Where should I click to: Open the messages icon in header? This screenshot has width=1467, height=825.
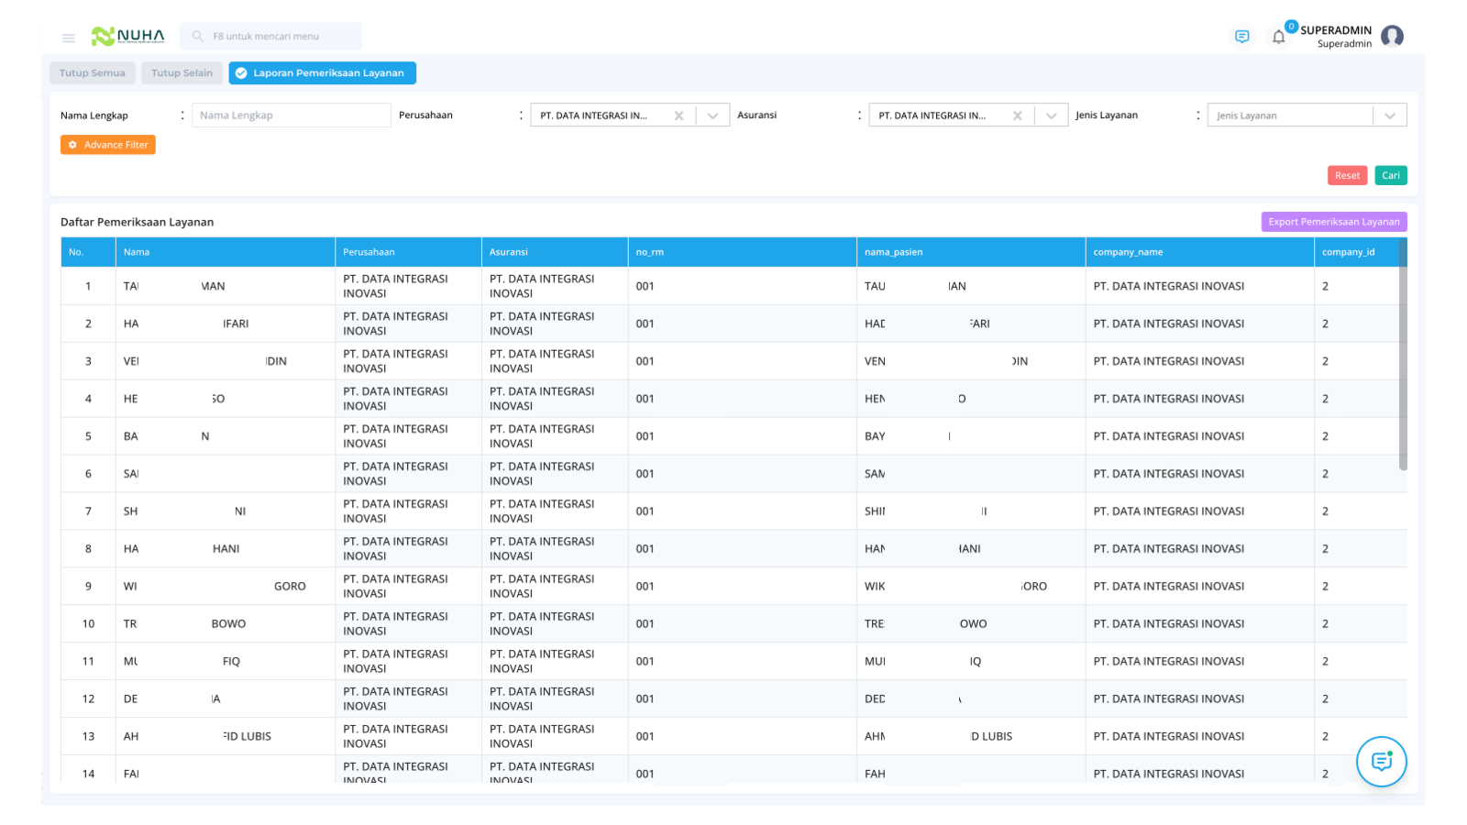point(1241,37)
